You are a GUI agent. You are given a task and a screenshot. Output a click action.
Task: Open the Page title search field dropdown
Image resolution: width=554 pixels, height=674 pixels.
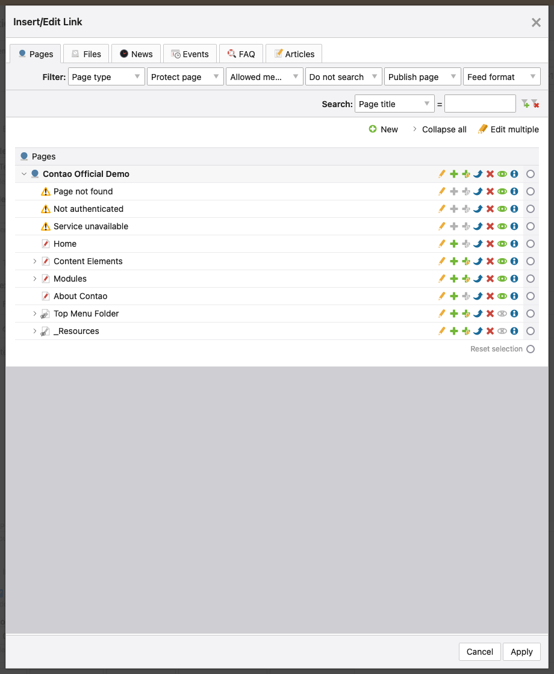click(x=394, y=104)
